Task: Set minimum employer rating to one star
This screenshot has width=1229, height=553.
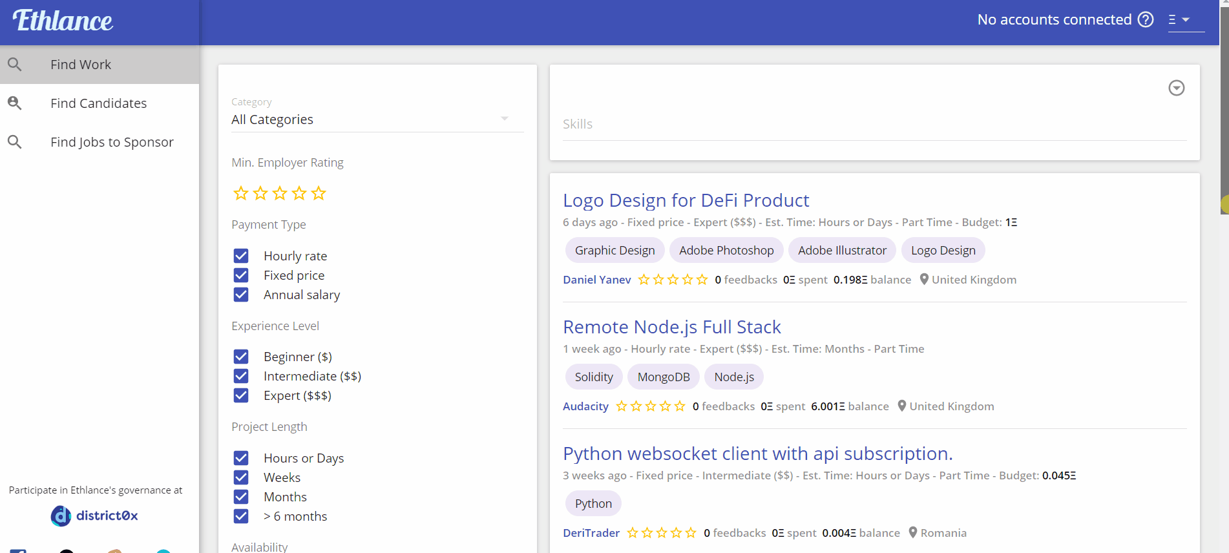Action: [x=241, y=193]
